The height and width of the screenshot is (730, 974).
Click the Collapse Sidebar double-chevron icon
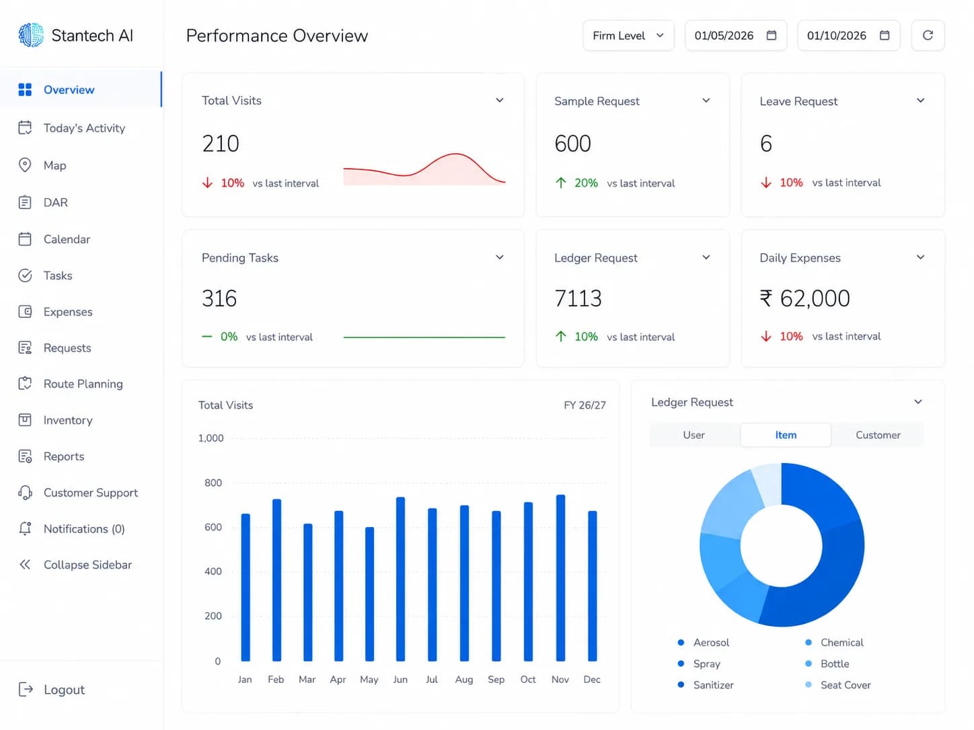coord(25,565)
